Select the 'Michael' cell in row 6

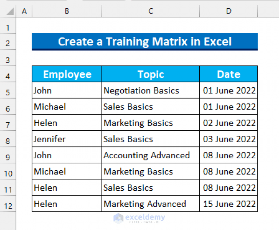click(x=67, y=107)
